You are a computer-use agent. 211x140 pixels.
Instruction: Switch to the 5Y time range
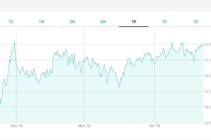[x=196, y=22]
